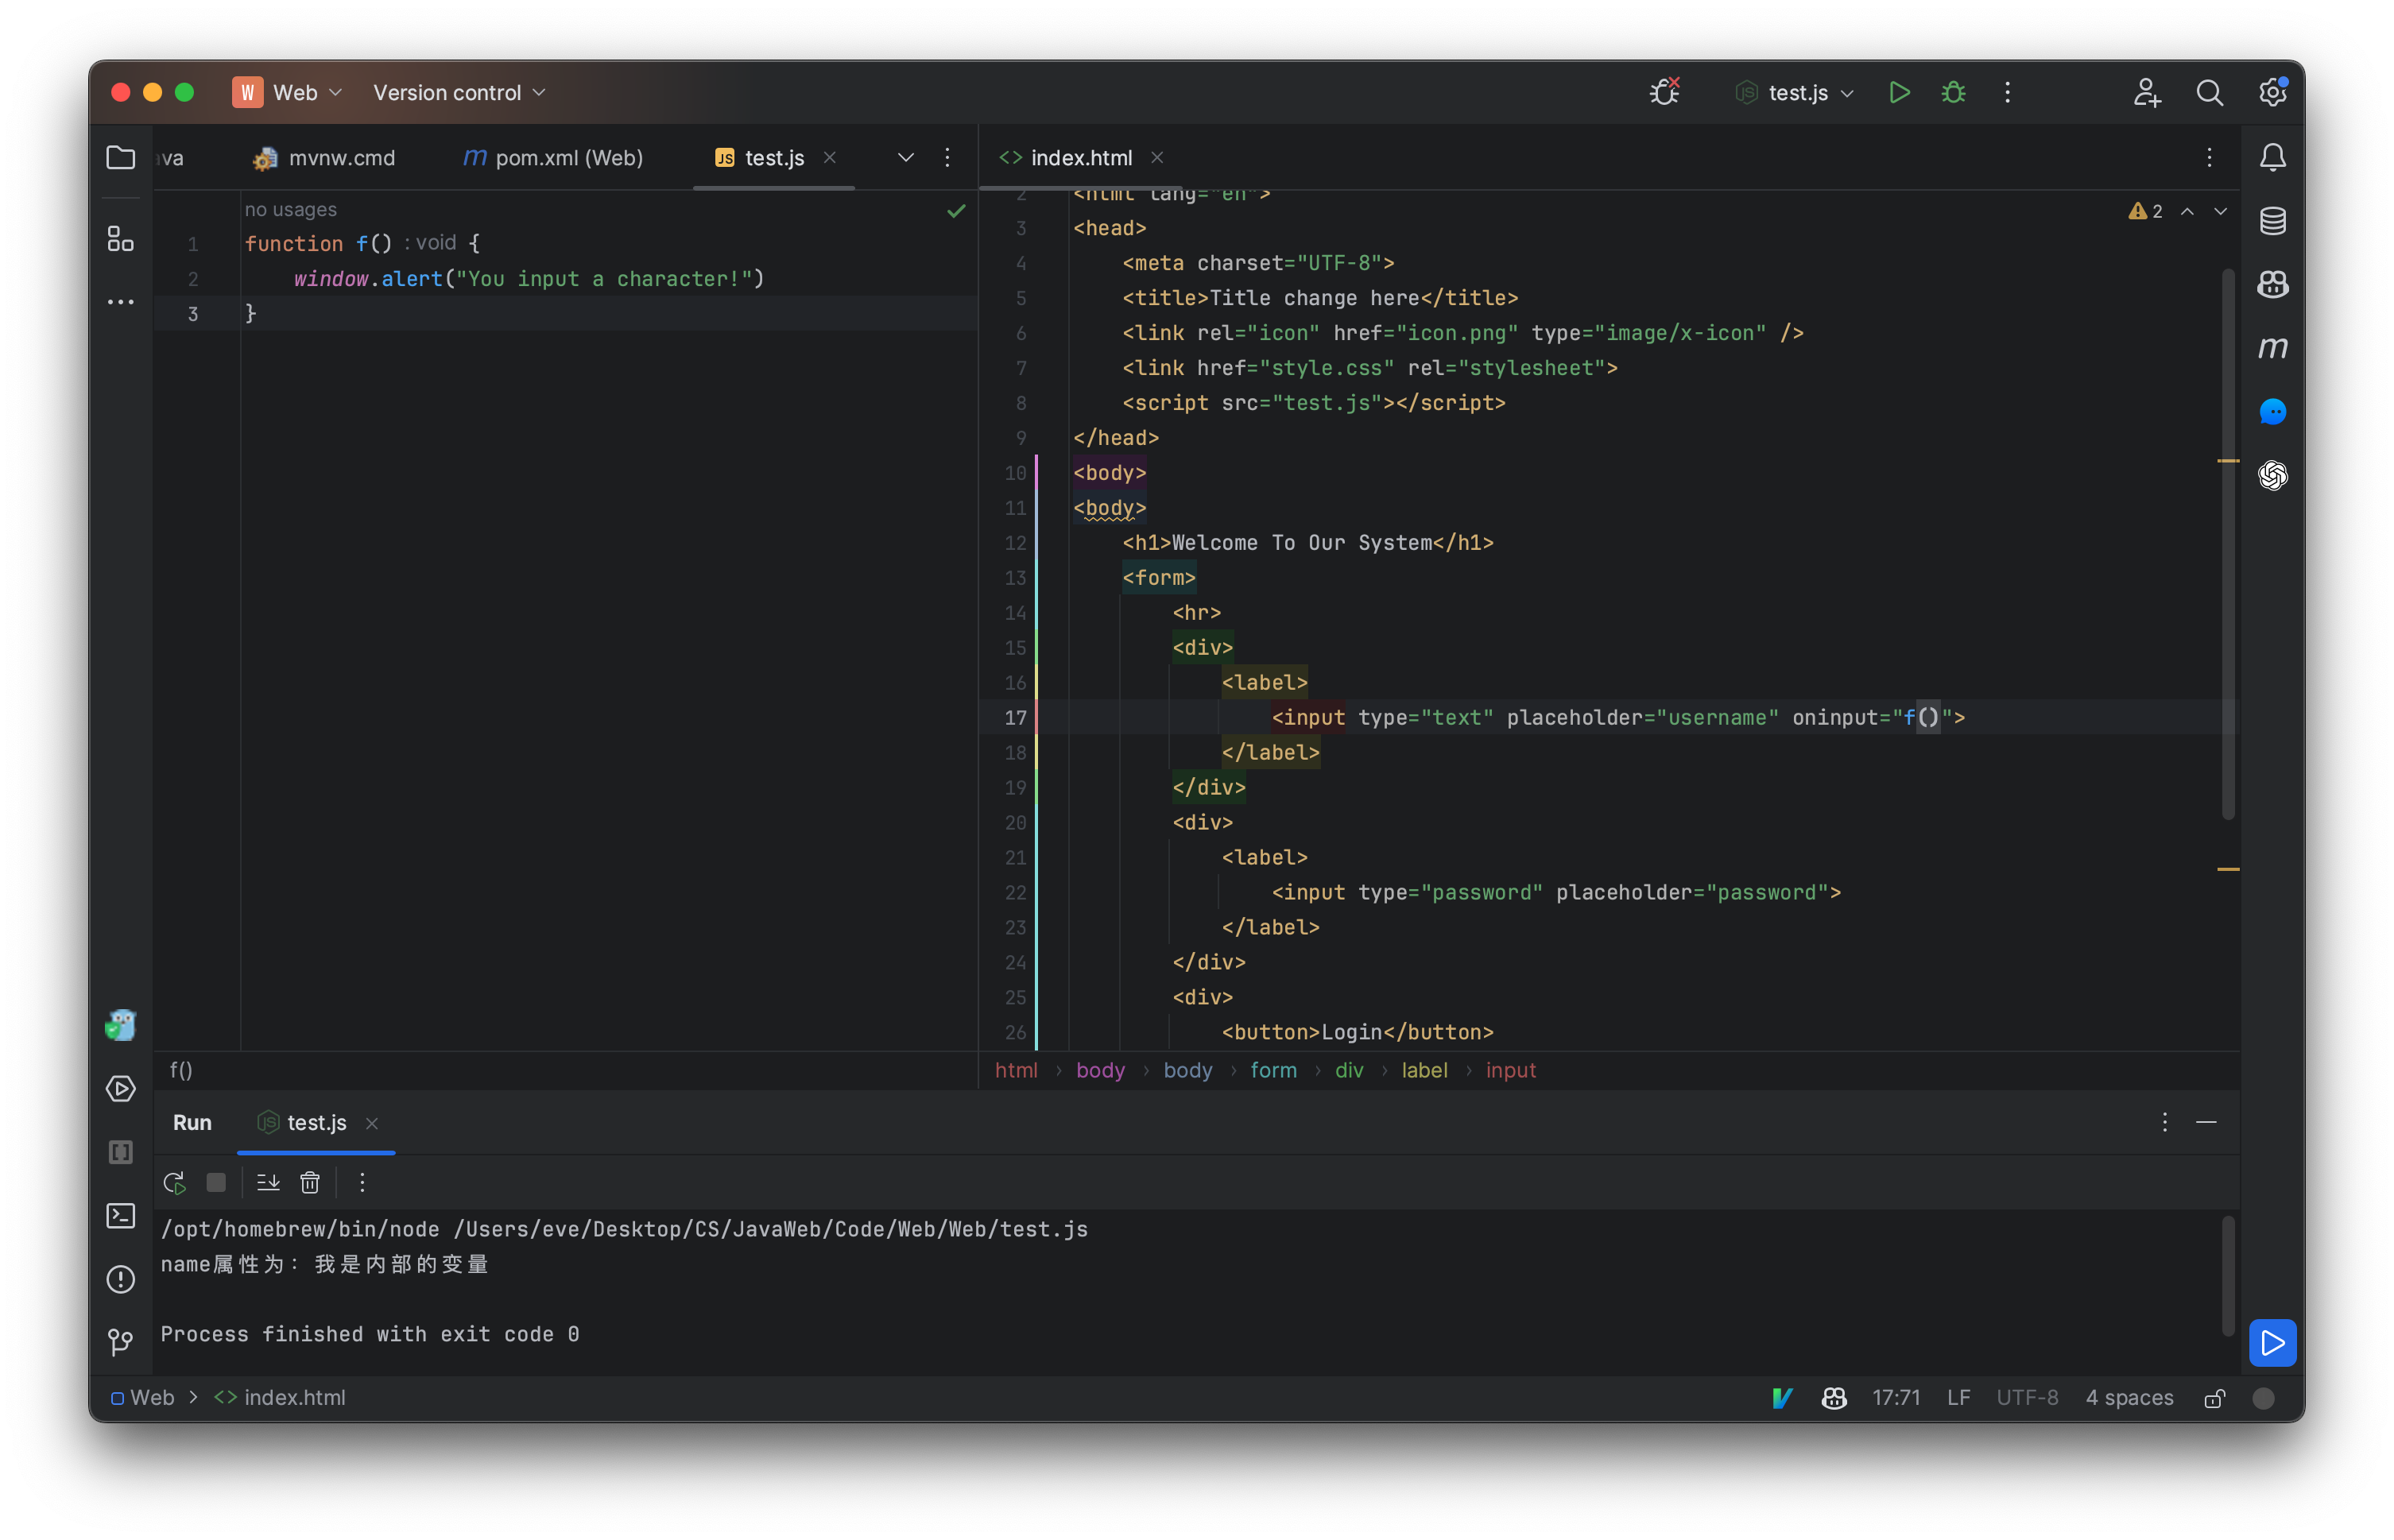The height and width of the screenshot is (1540, 2394).
Task: Open Run panel options menu
Action: pyautogui.click(x=2164, y=1122)
